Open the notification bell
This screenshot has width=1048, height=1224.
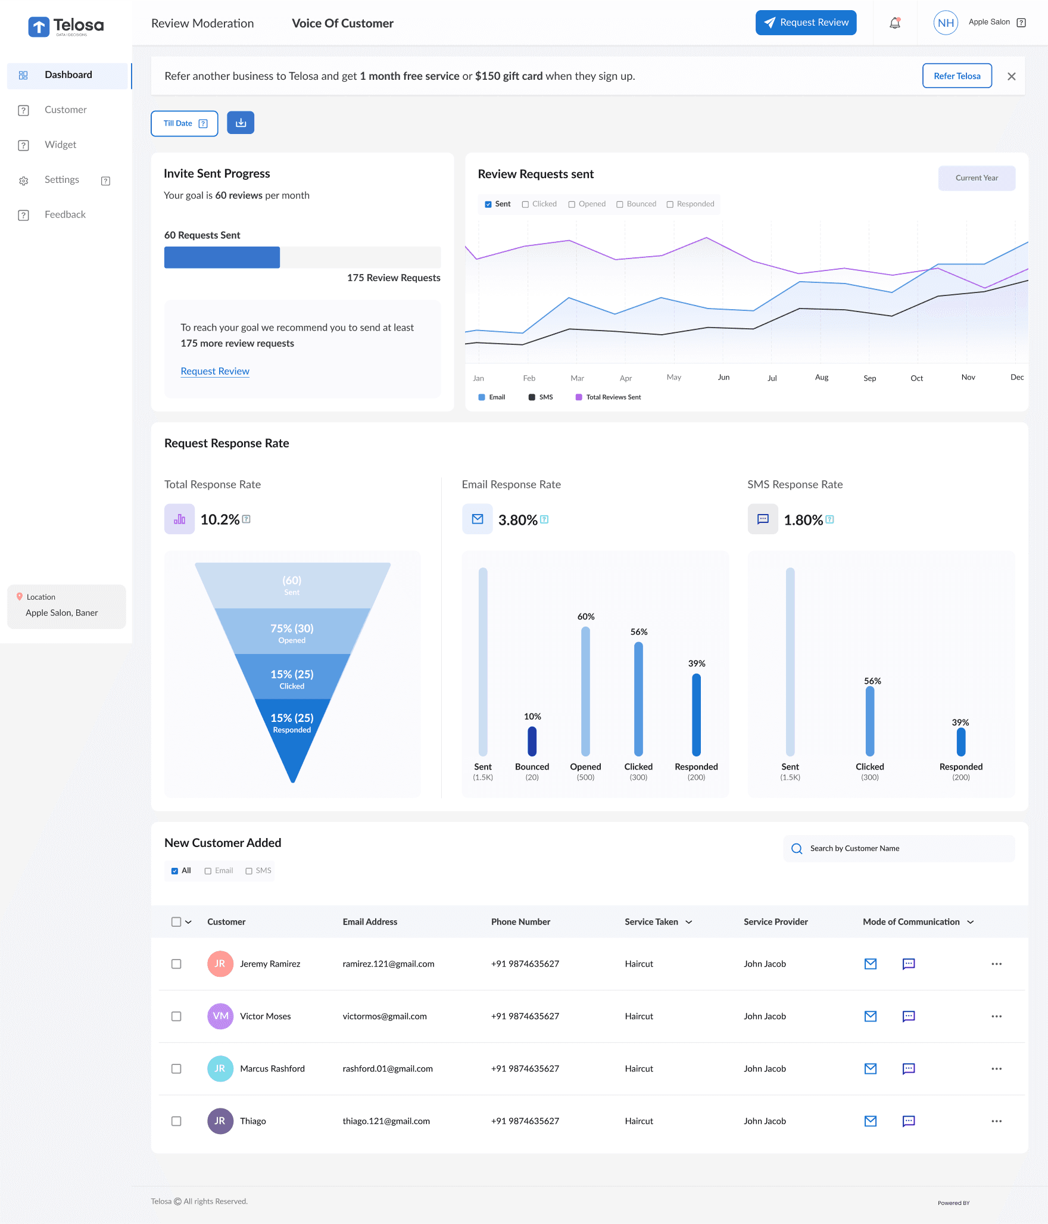[894, 23]
